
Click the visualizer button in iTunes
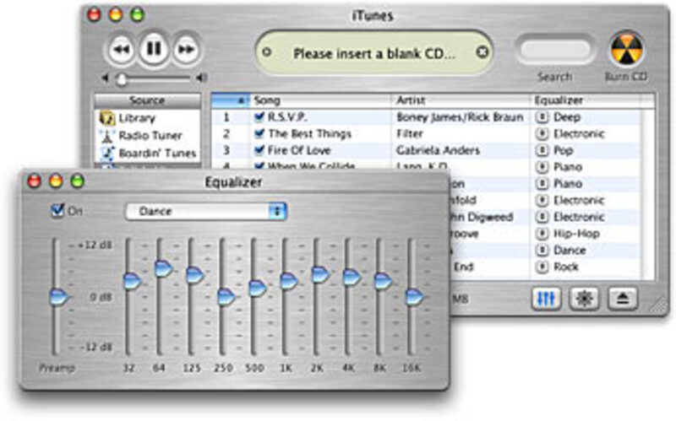(584, 299)
